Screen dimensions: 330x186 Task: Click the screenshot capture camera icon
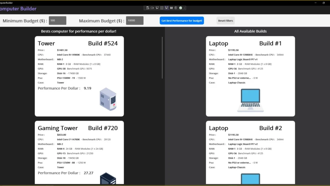point(152,8)
